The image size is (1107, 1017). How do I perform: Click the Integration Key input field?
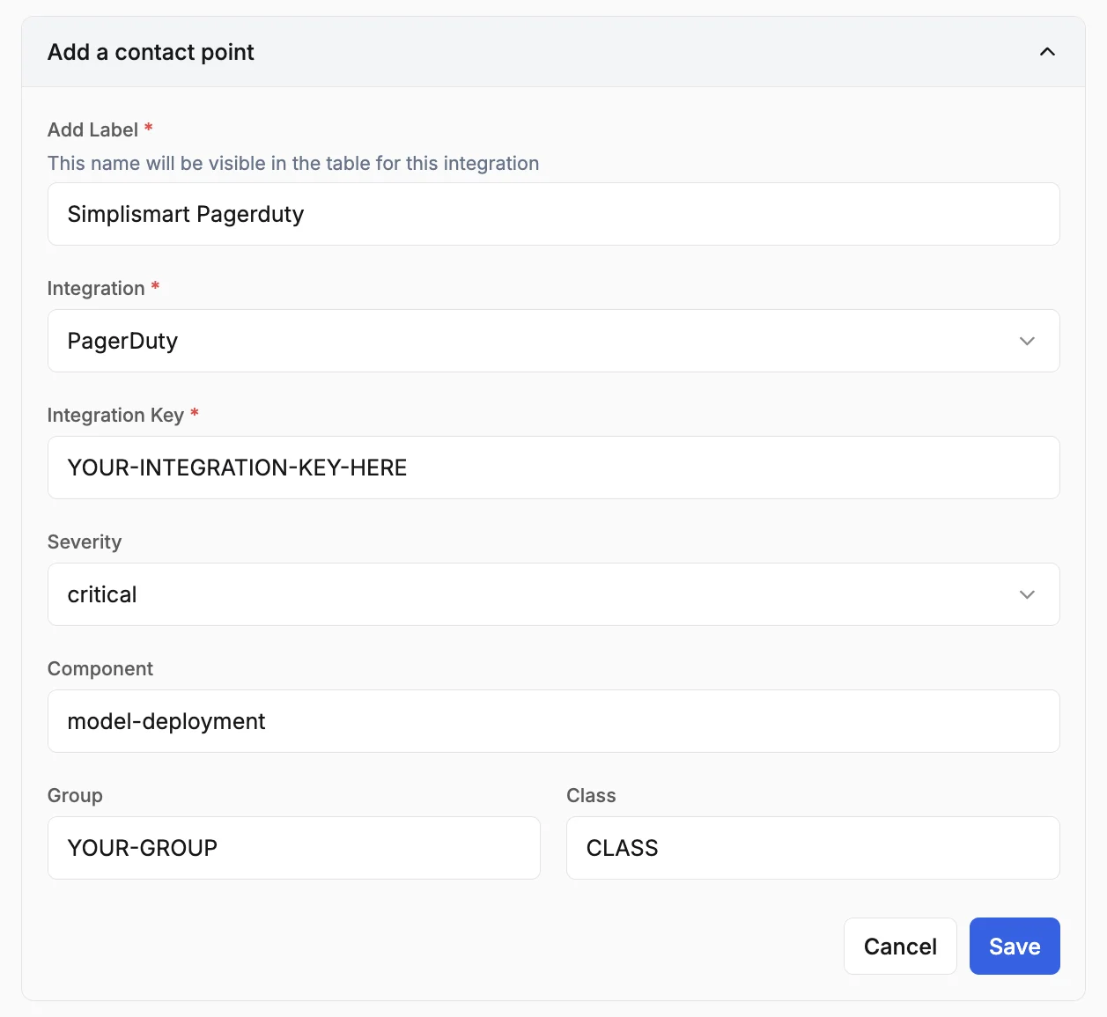click(553, 468)
